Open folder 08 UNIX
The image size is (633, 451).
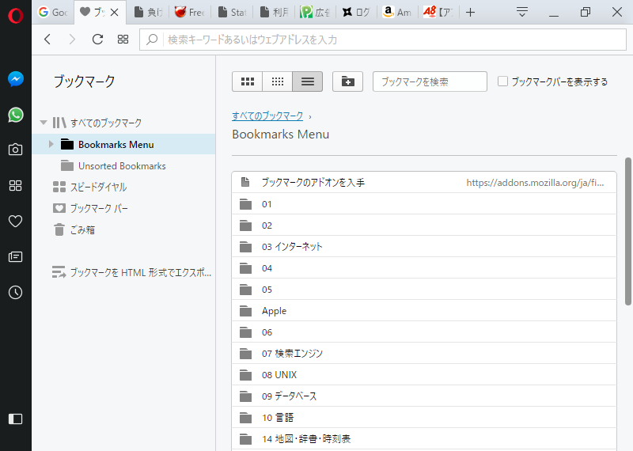pyautogui.click(x=424, y=375)
